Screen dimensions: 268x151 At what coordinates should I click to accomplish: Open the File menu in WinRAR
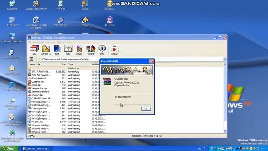coord(29,42)
